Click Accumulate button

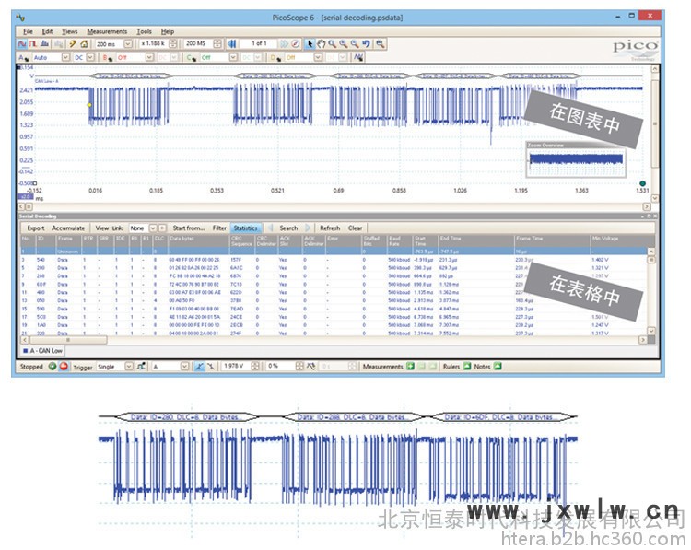coord(68,228)
